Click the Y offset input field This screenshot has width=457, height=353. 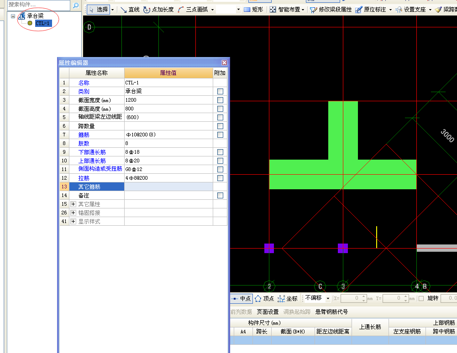393,298
